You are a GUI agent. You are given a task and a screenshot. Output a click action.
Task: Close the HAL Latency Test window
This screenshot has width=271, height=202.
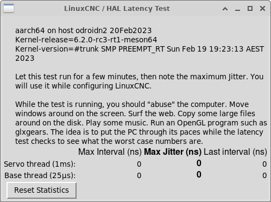262,8
